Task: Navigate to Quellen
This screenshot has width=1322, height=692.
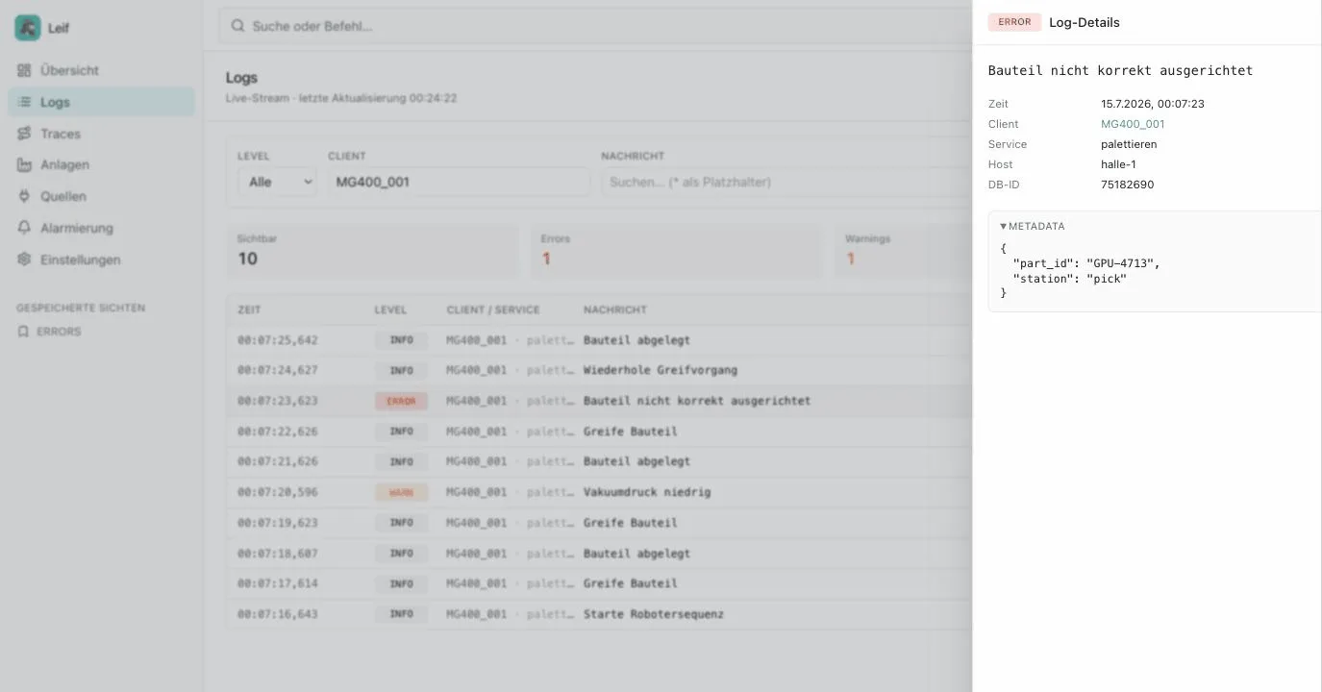Action: pyautogui.click(x=101, y=196)
